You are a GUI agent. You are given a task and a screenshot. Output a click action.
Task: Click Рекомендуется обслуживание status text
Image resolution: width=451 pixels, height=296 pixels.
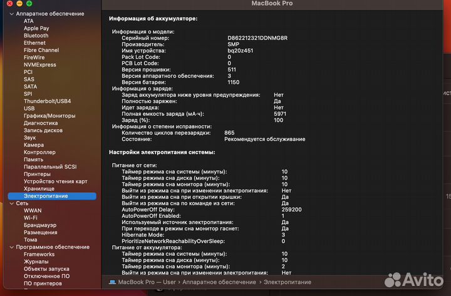(x=264, y=139)
